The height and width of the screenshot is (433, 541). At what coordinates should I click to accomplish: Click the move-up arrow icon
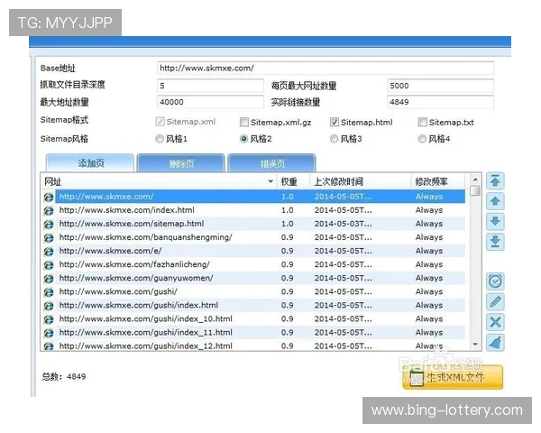pos(495,201)
